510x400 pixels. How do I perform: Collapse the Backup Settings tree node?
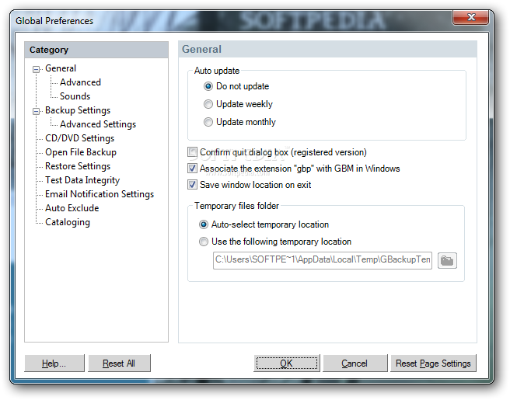pos(36,111)
